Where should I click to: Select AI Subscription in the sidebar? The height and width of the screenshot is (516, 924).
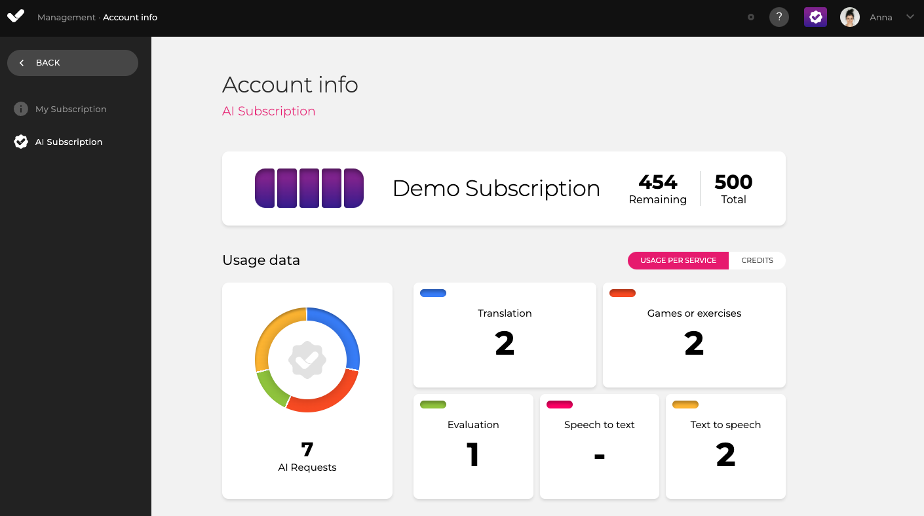(69, 142)
